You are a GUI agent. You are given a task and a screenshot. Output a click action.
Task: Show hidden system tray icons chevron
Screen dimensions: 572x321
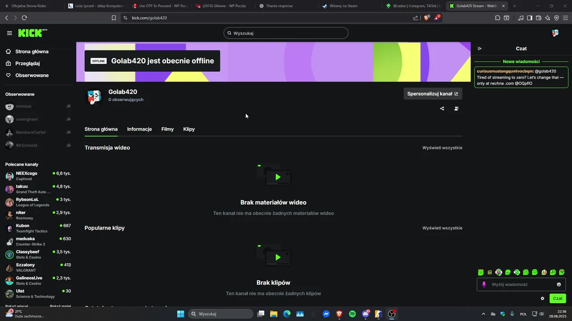click(x=484, y=314)
